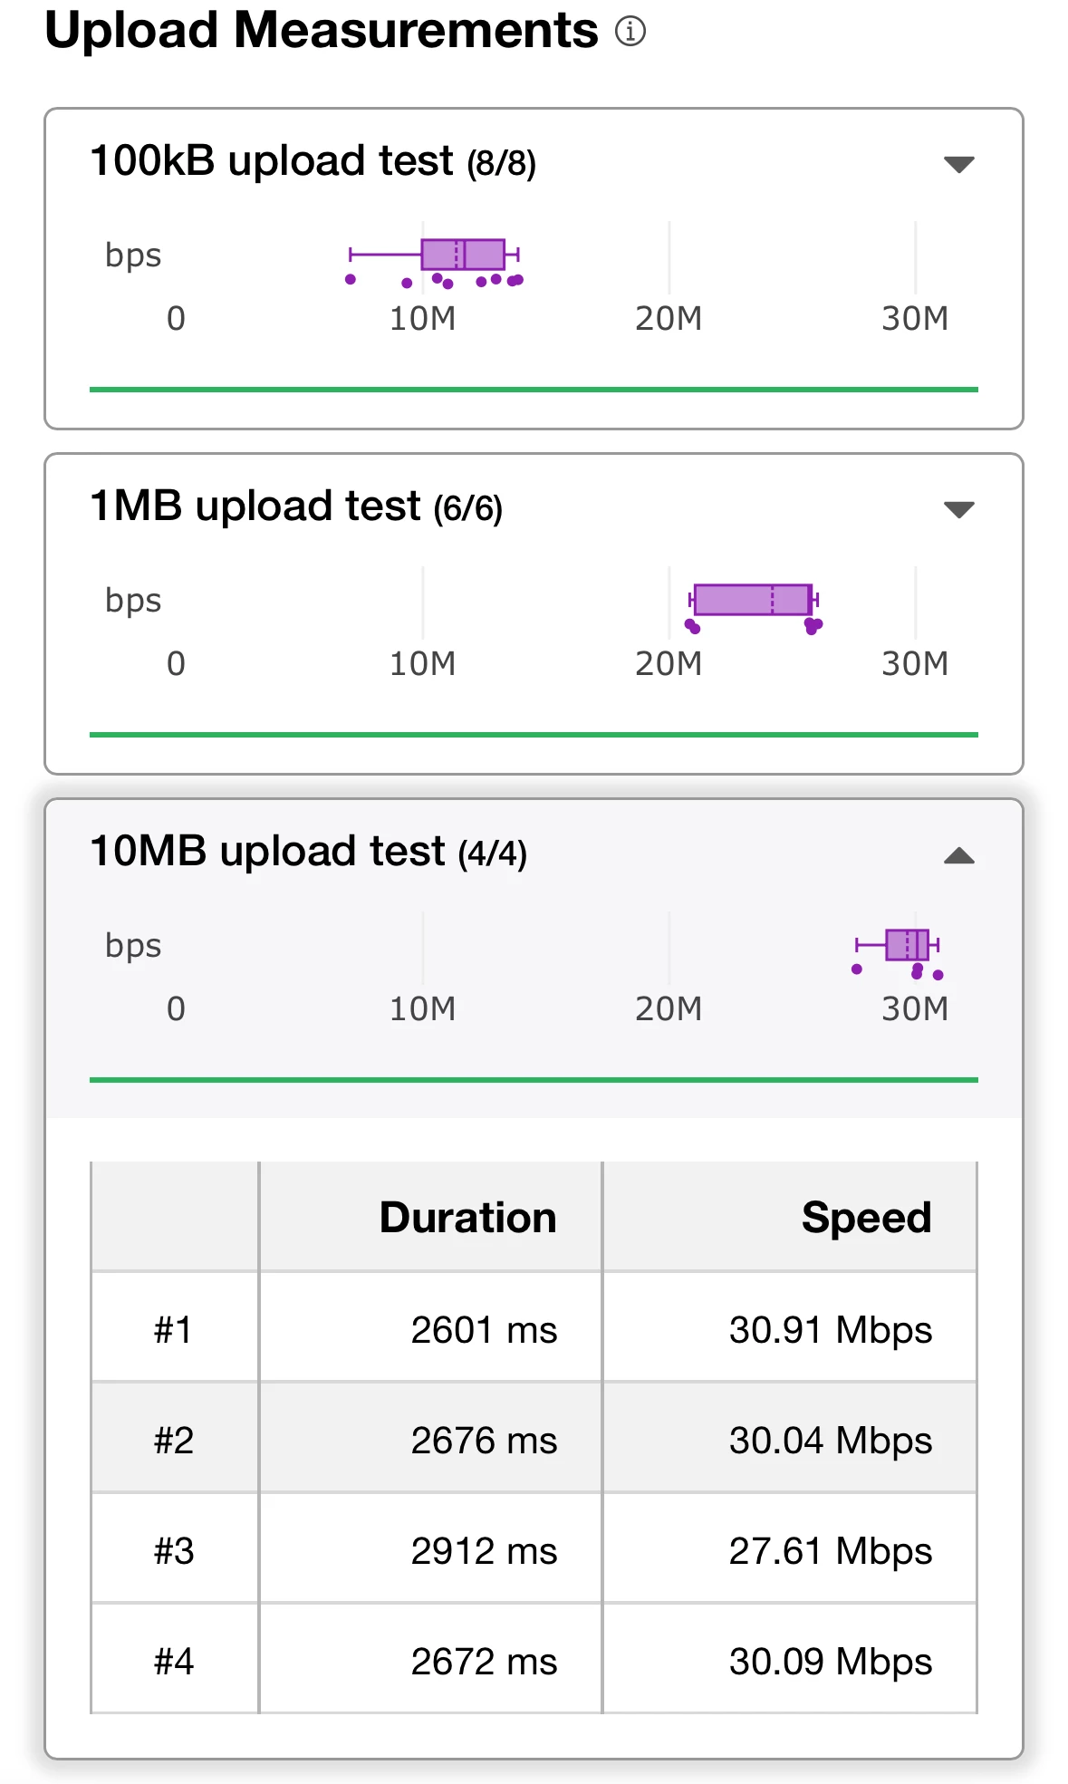
Task: Click the 27.61 Mbps speed cell
Action: click(x=830, y=1551)
